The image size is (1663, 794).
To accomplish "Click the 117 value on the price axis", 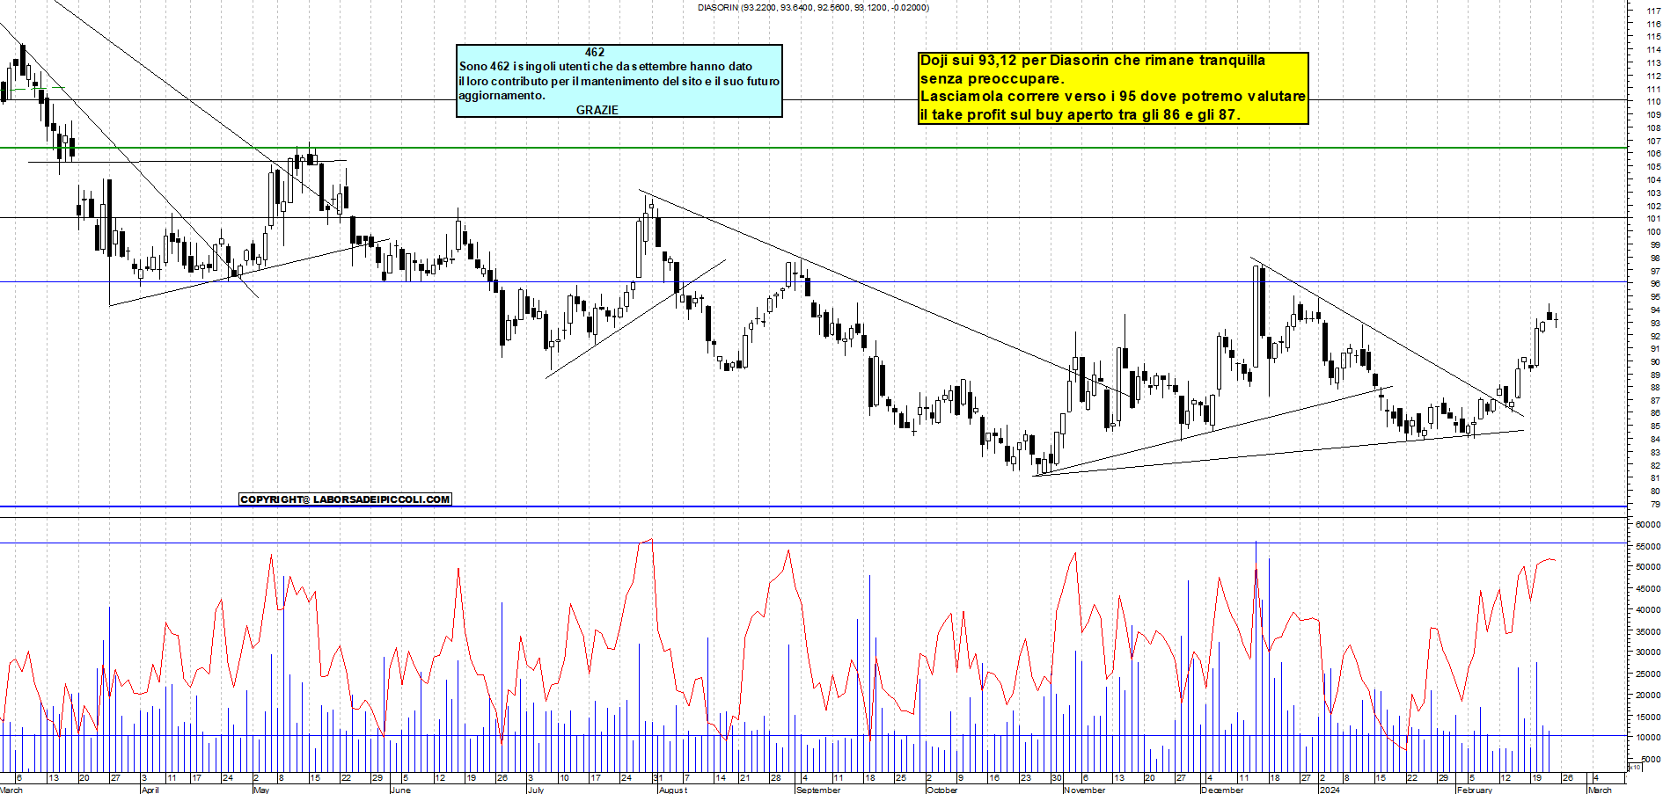I will coord(1654,11).
